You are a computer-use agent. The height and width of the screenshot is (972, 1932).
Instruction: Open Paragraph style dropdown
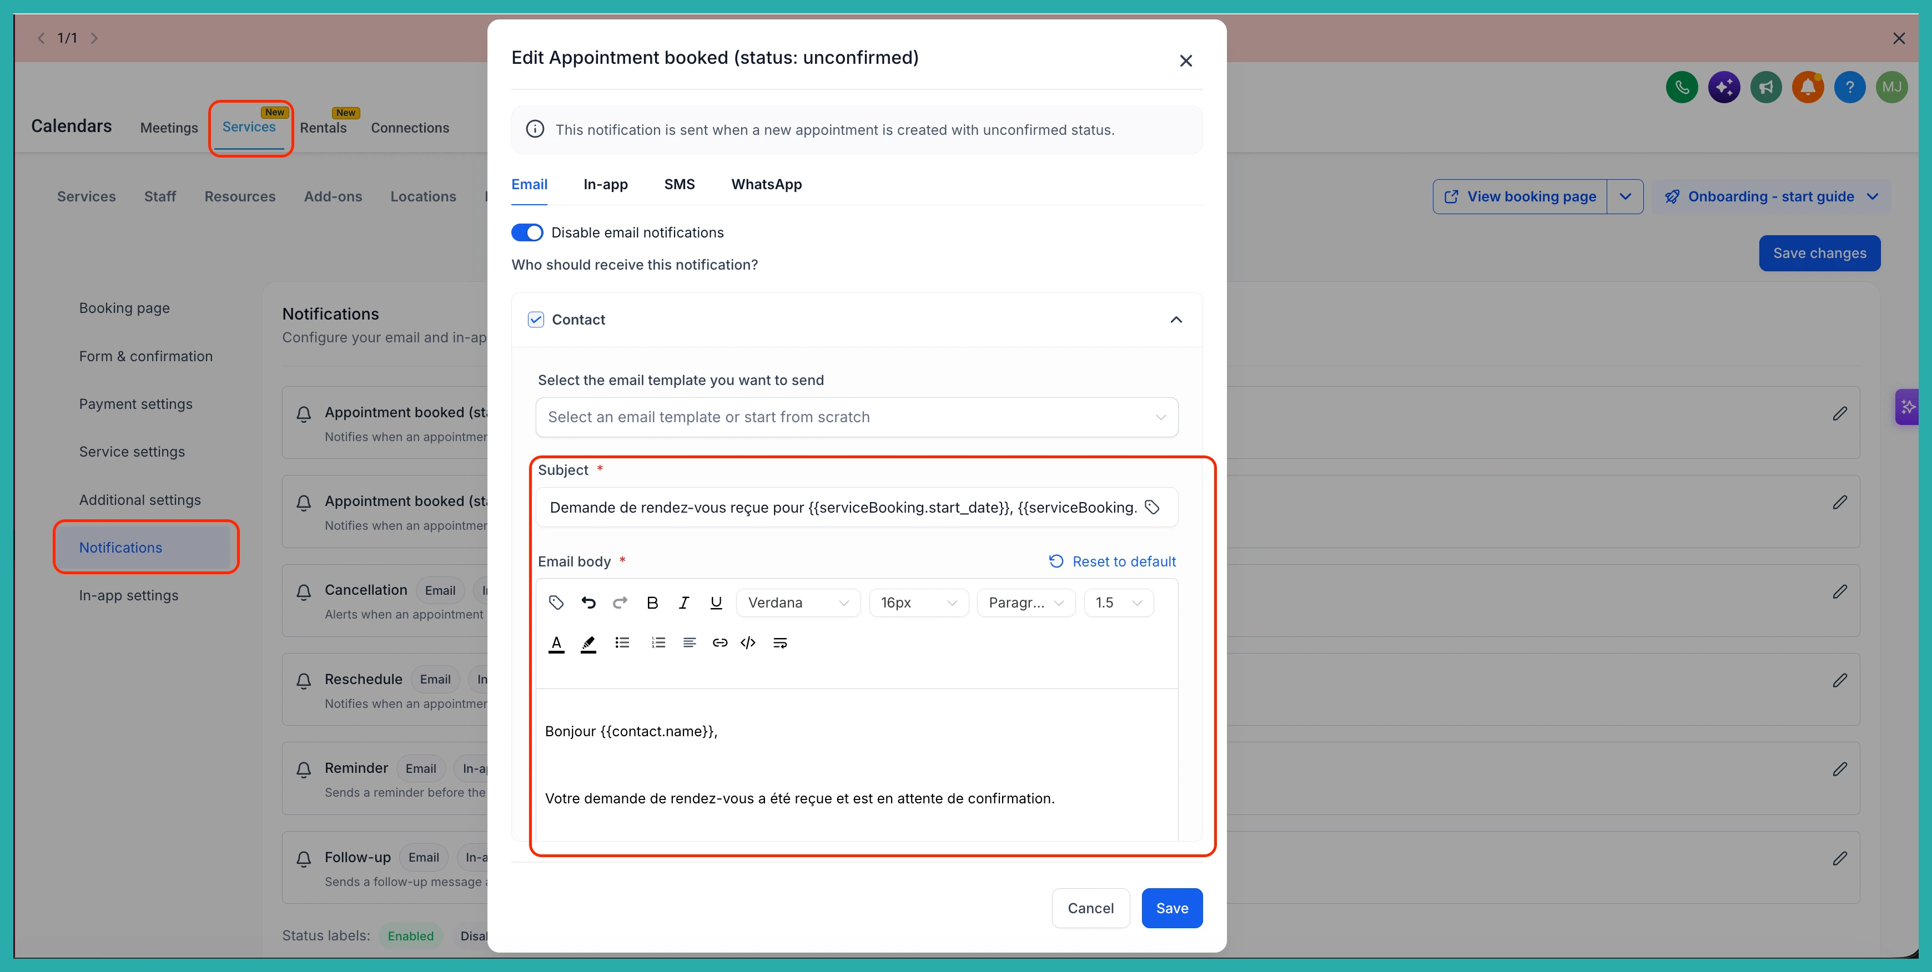tap(1026, 603)
